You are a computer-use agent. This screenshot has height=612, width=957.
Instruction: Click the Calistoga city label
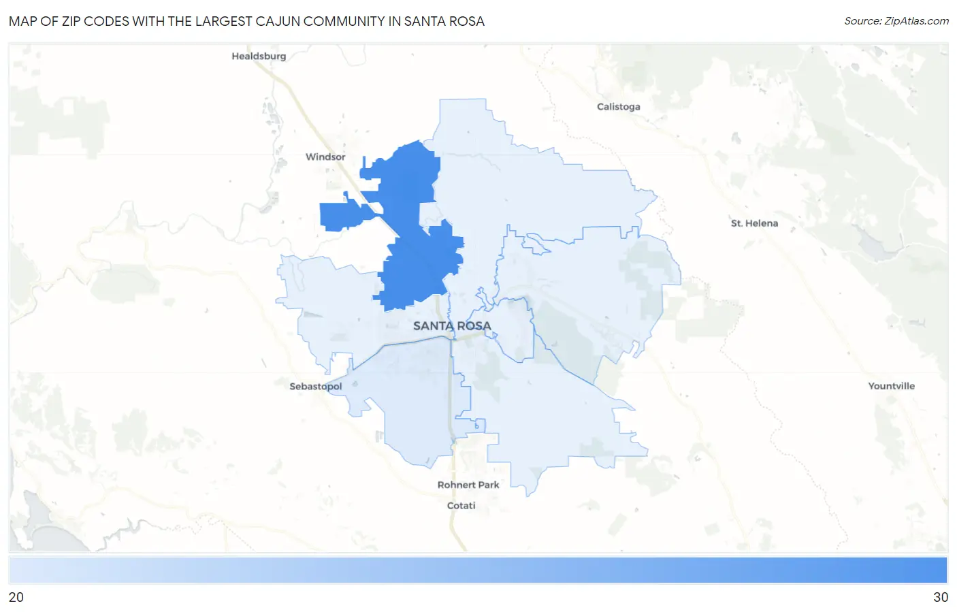coord(618,106)
